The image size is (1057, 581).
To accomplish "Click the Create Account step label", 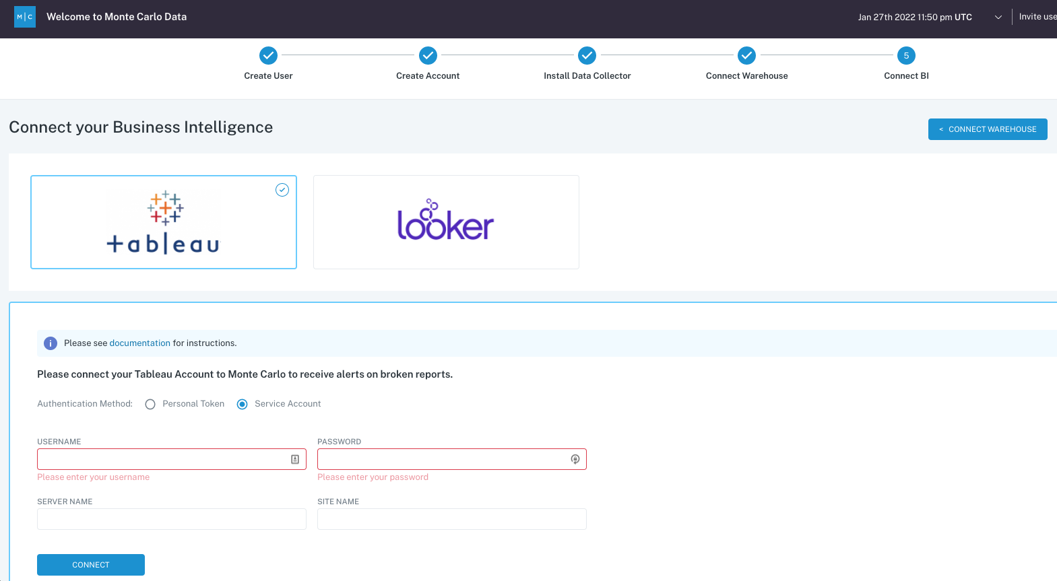I will (x=428, y=76).
